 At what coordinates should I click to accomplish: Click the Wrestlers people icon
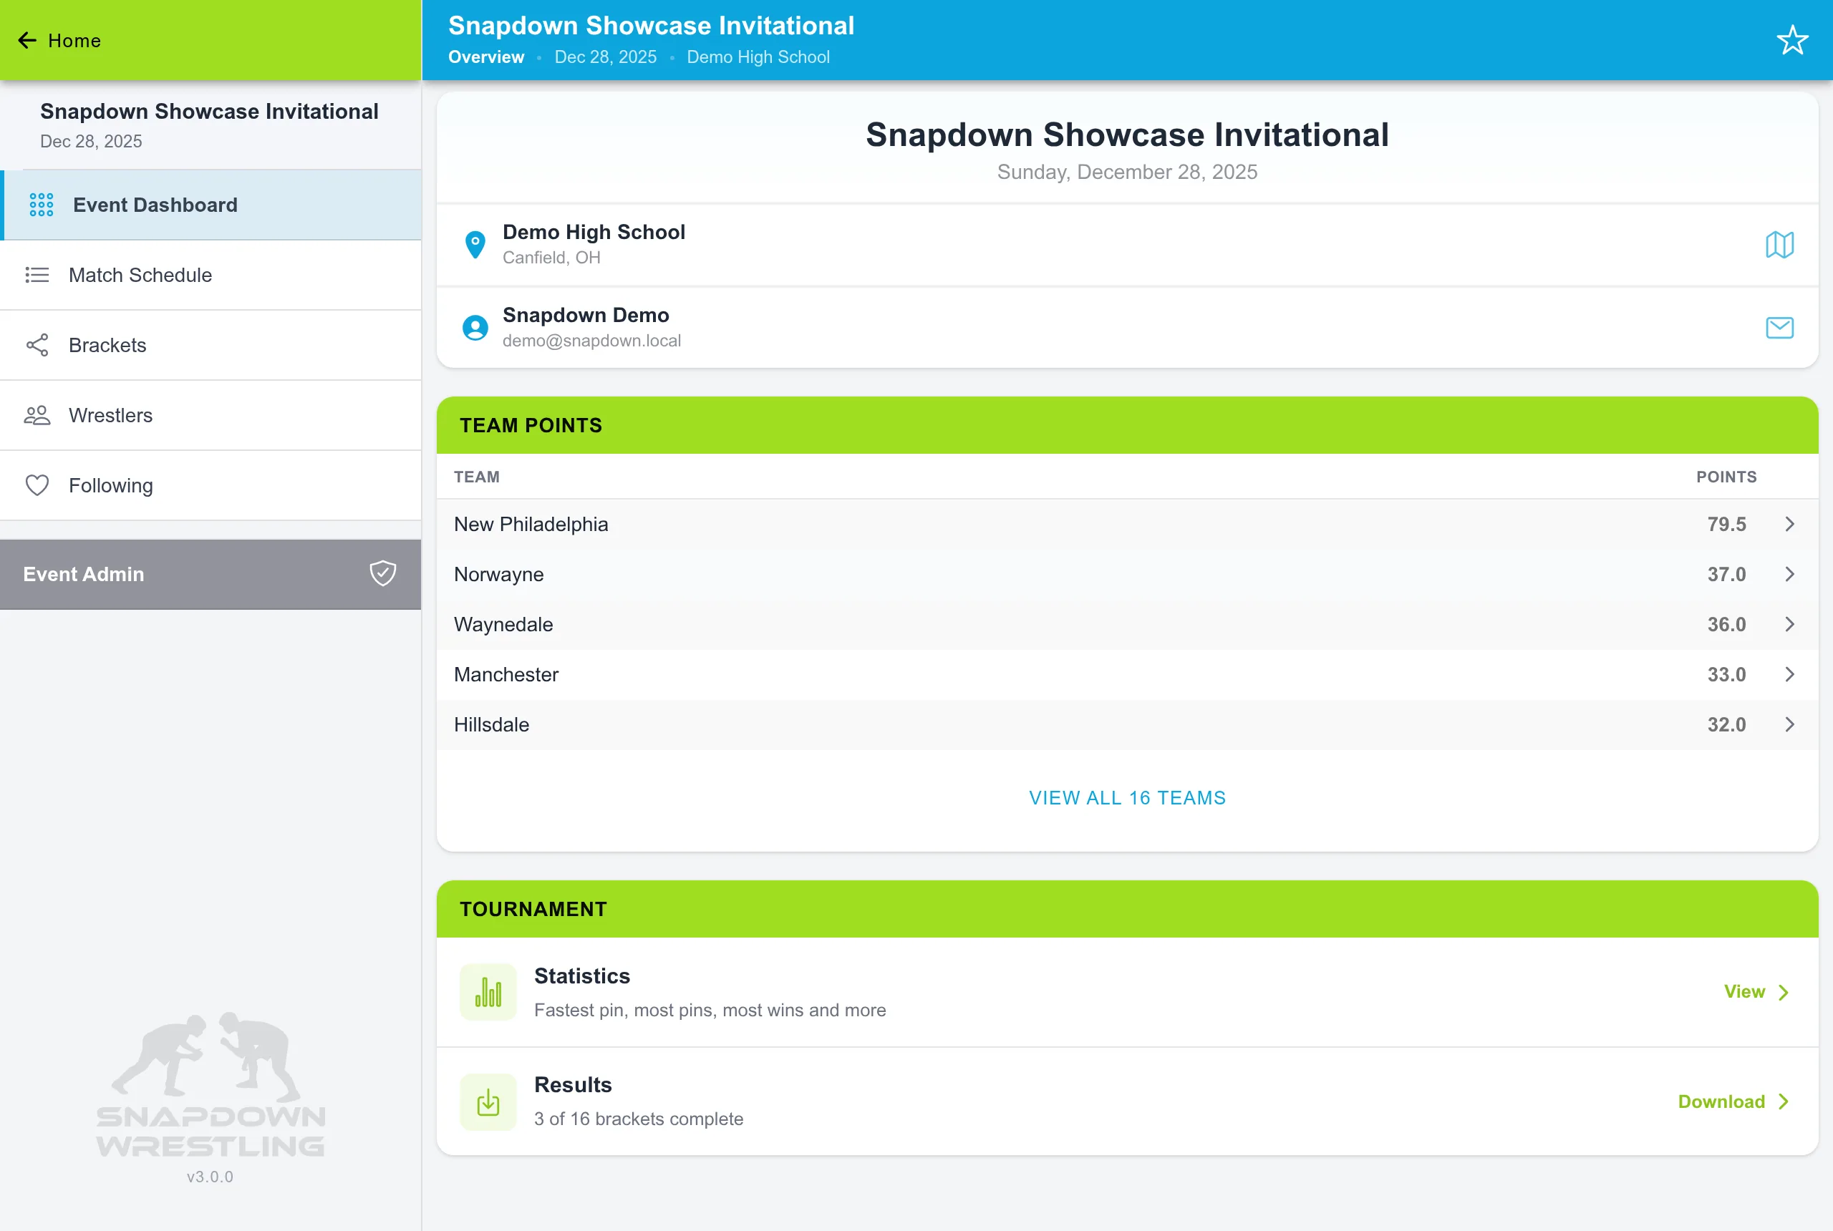coord(37,415)
